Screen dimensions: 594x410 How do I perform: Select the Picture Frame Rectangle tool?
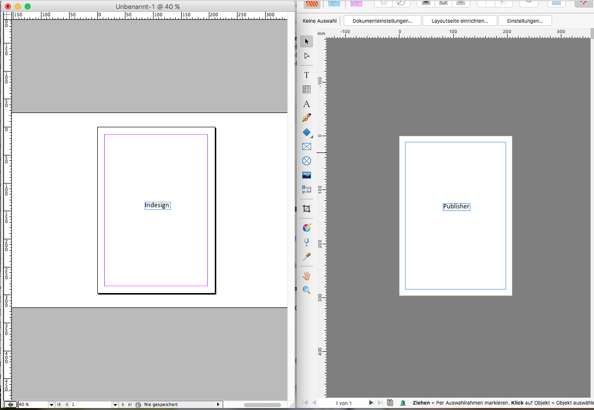[307, 147]
